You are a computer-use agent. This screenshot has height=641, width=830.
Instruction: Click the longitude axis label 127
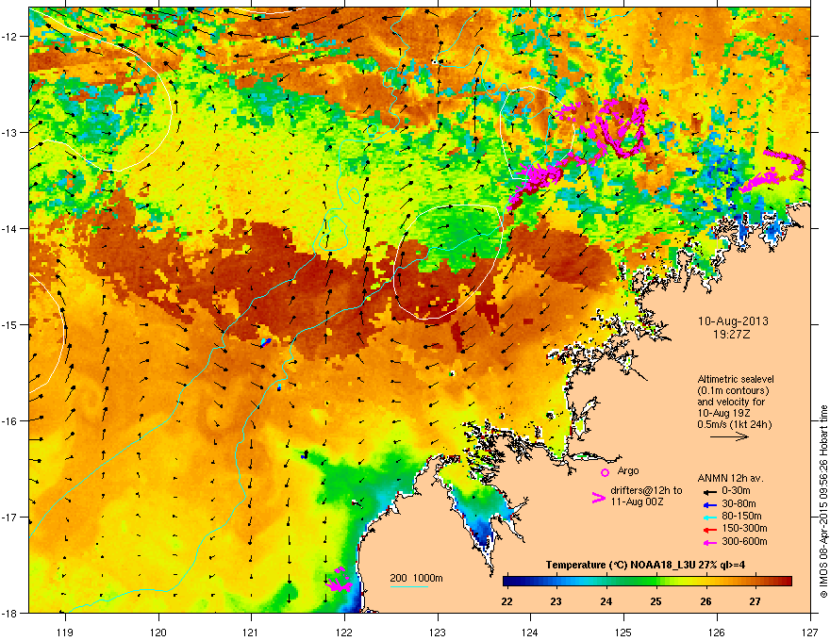[810, 632]
